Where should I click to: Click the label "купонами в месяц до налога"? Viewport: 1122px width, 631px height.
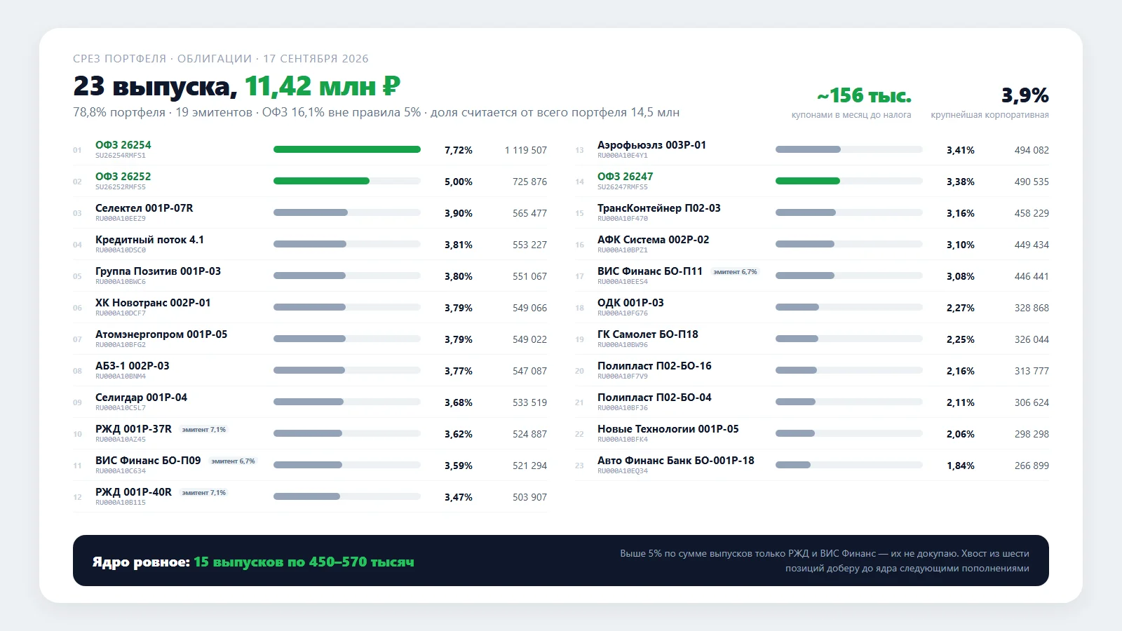pyautogui.click(x=851, y=115)
